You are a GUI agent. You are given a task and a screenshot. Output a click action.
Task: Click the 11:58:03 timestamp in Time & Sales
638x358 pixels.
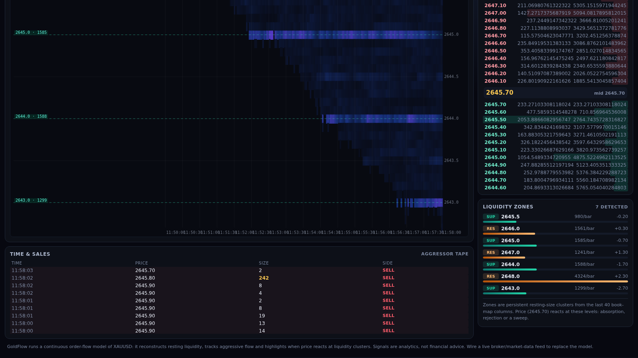pos(22,270)
